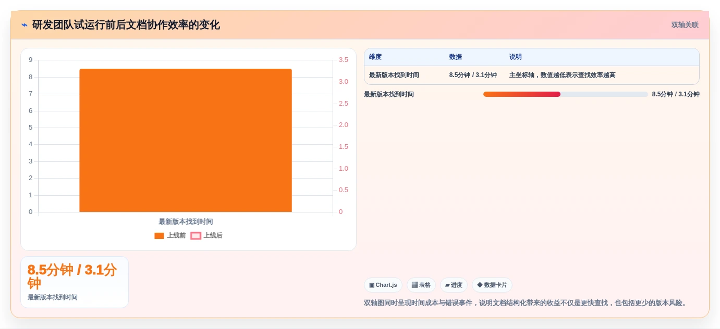Click the data card caption 最新版本找到时间
The width and height of the screenshot is (720, 329).
click(53, 297)
